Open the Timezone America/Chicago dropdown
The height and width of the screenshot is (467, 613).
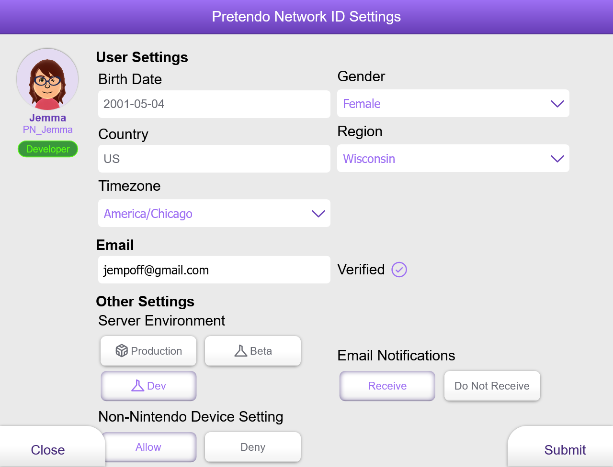[x=214, y=214]
